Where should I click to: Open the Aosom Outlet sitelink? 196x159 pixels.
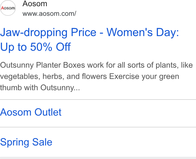pos(31,112)
